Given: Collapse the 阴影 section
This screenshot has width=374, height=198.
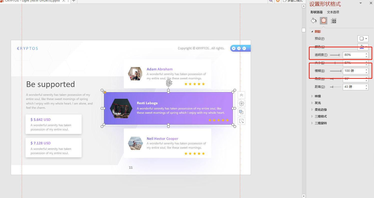Looking at the screenshot, I should coord(312,32).
